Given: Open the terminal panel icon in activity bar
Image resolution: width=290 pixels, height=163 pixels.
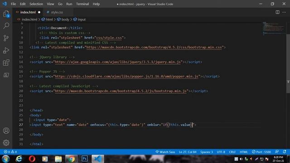Looking at the screenshot, I should click(x=6, y=75).
